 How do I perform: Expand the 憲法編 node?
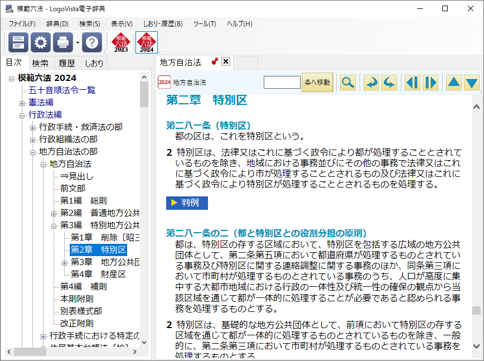tap(22, 103)
